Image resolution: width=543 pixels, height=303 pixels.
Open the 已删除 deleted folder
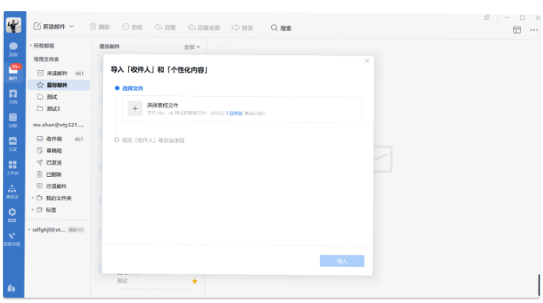pos(59,174)
